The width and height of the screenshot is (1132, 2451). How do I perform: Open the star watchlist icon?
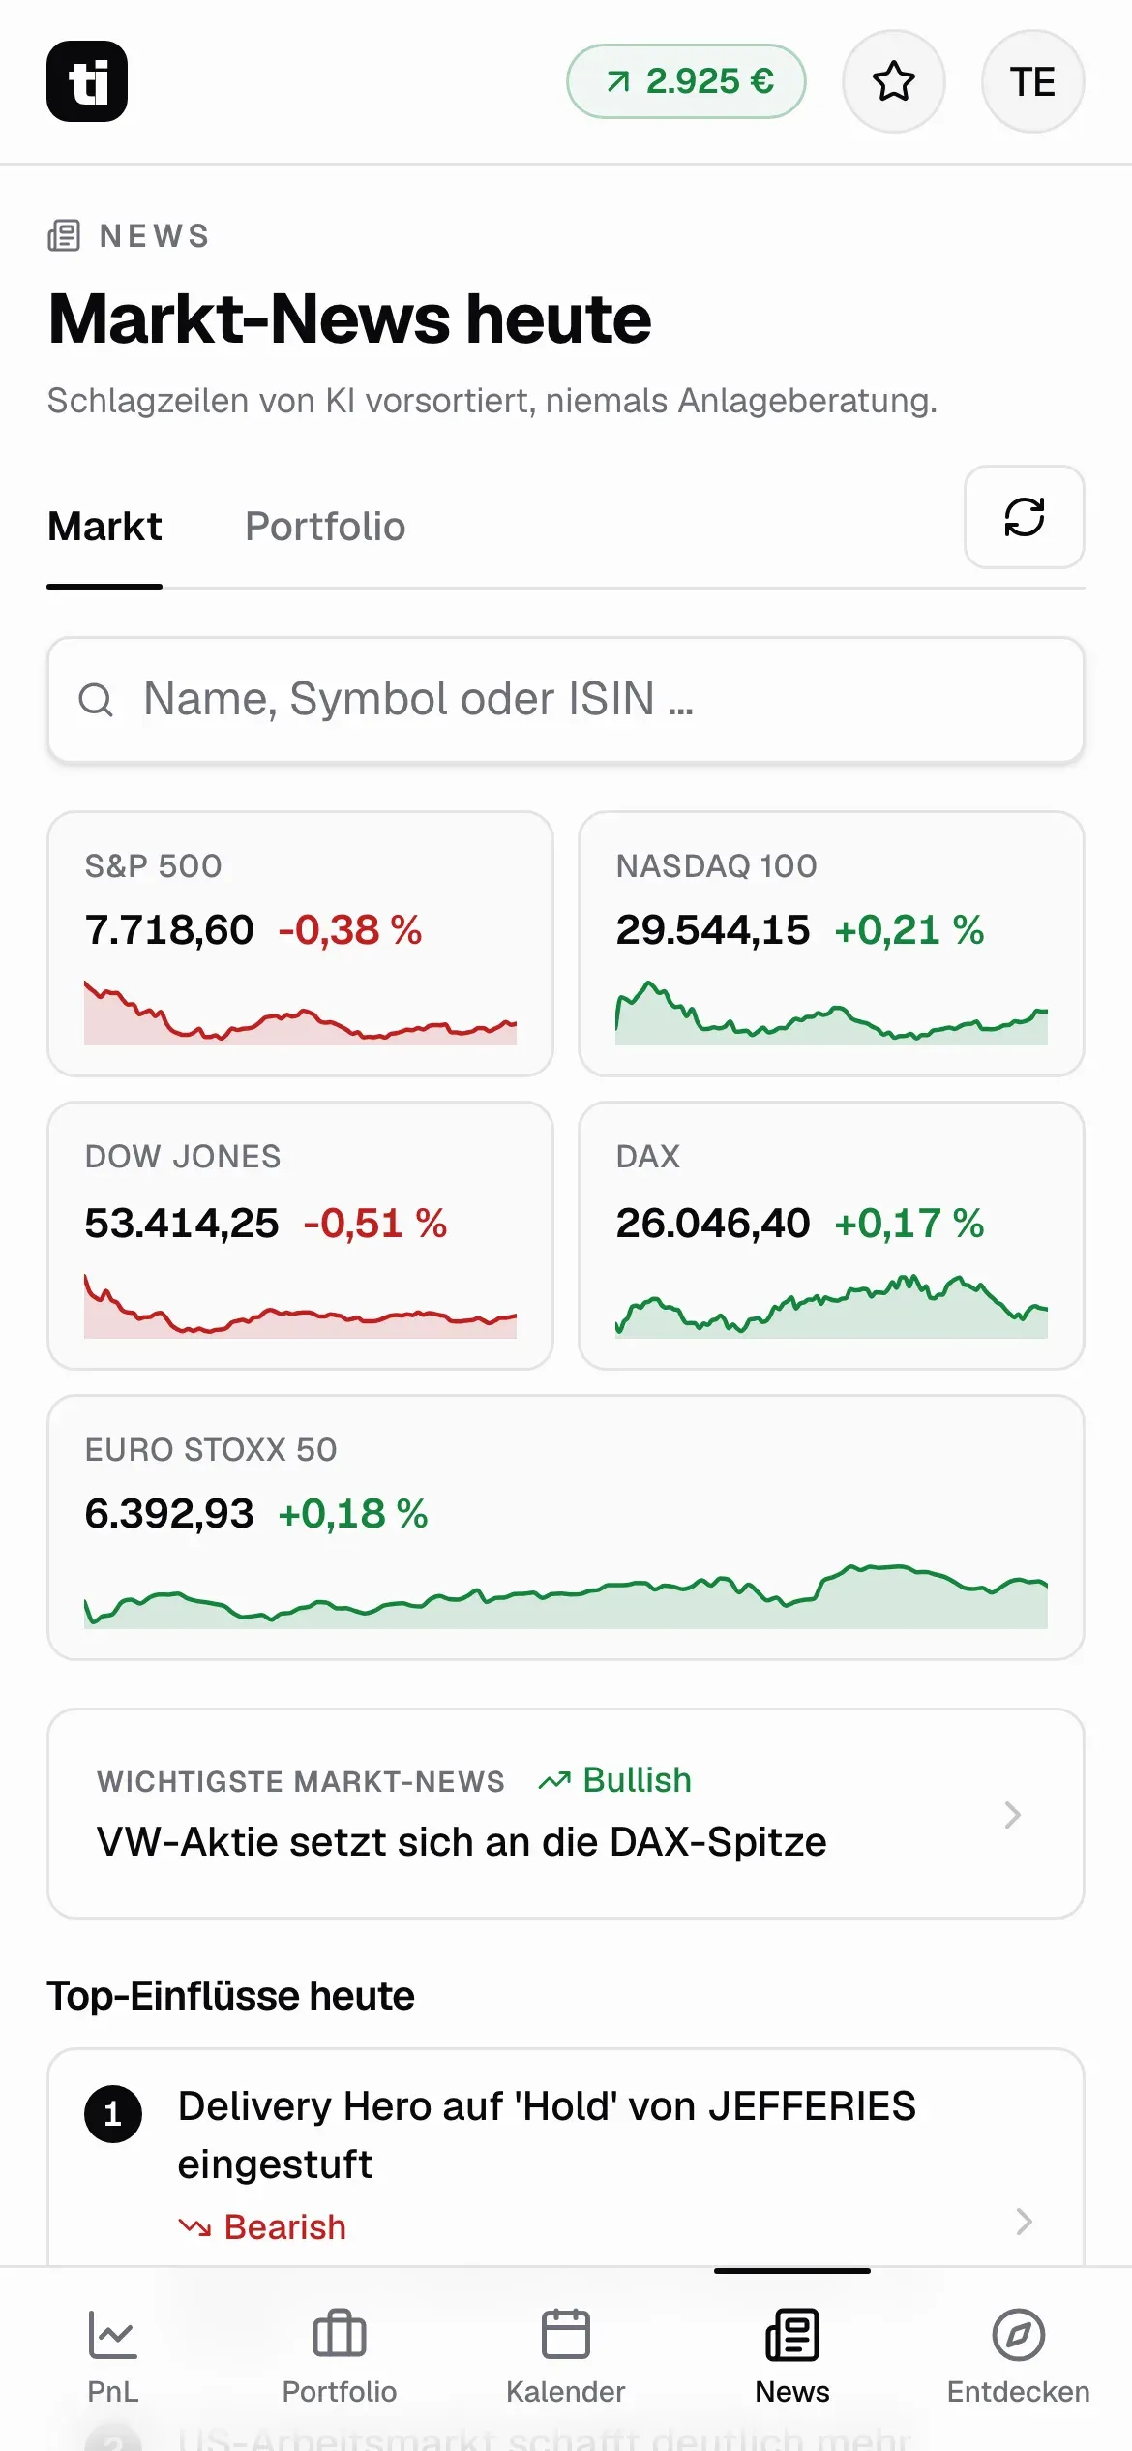pyautogui.click(x=894, y=81)
